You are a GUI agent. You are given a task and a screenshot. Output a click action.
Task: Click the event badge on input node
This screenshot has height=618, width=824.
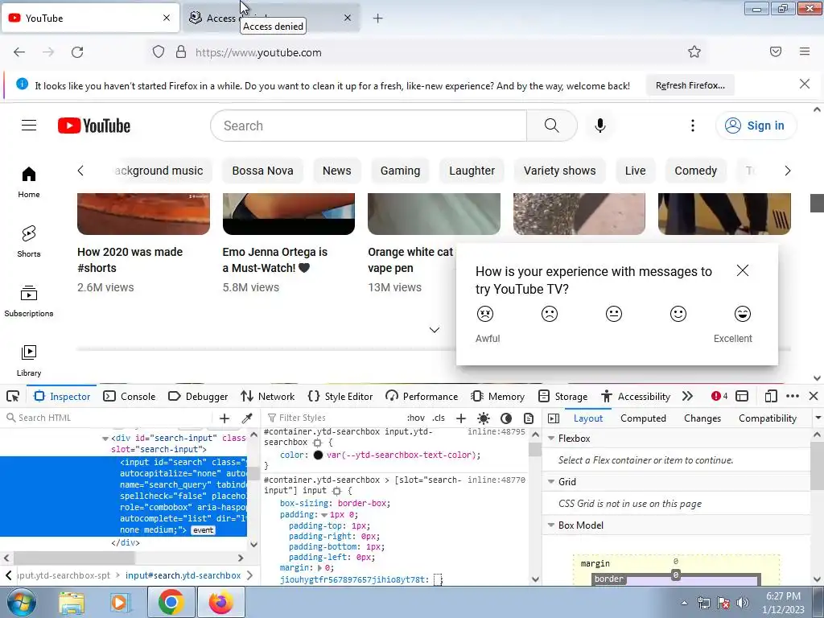(204, 530)
